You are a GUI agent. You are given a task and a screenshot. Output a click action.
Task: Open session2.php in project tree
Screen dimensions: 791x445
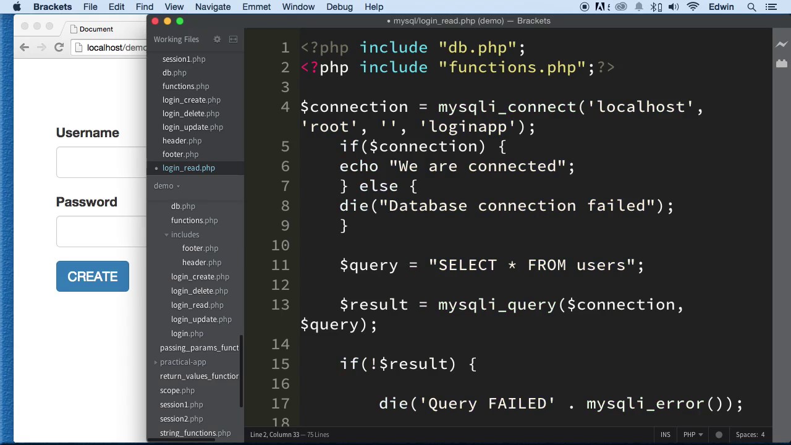[181, 419]
